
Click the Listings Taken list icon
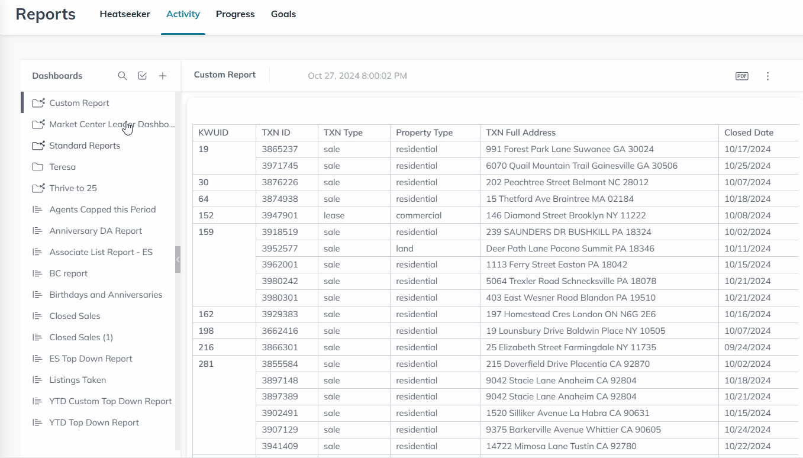click(x=38, y=380)
